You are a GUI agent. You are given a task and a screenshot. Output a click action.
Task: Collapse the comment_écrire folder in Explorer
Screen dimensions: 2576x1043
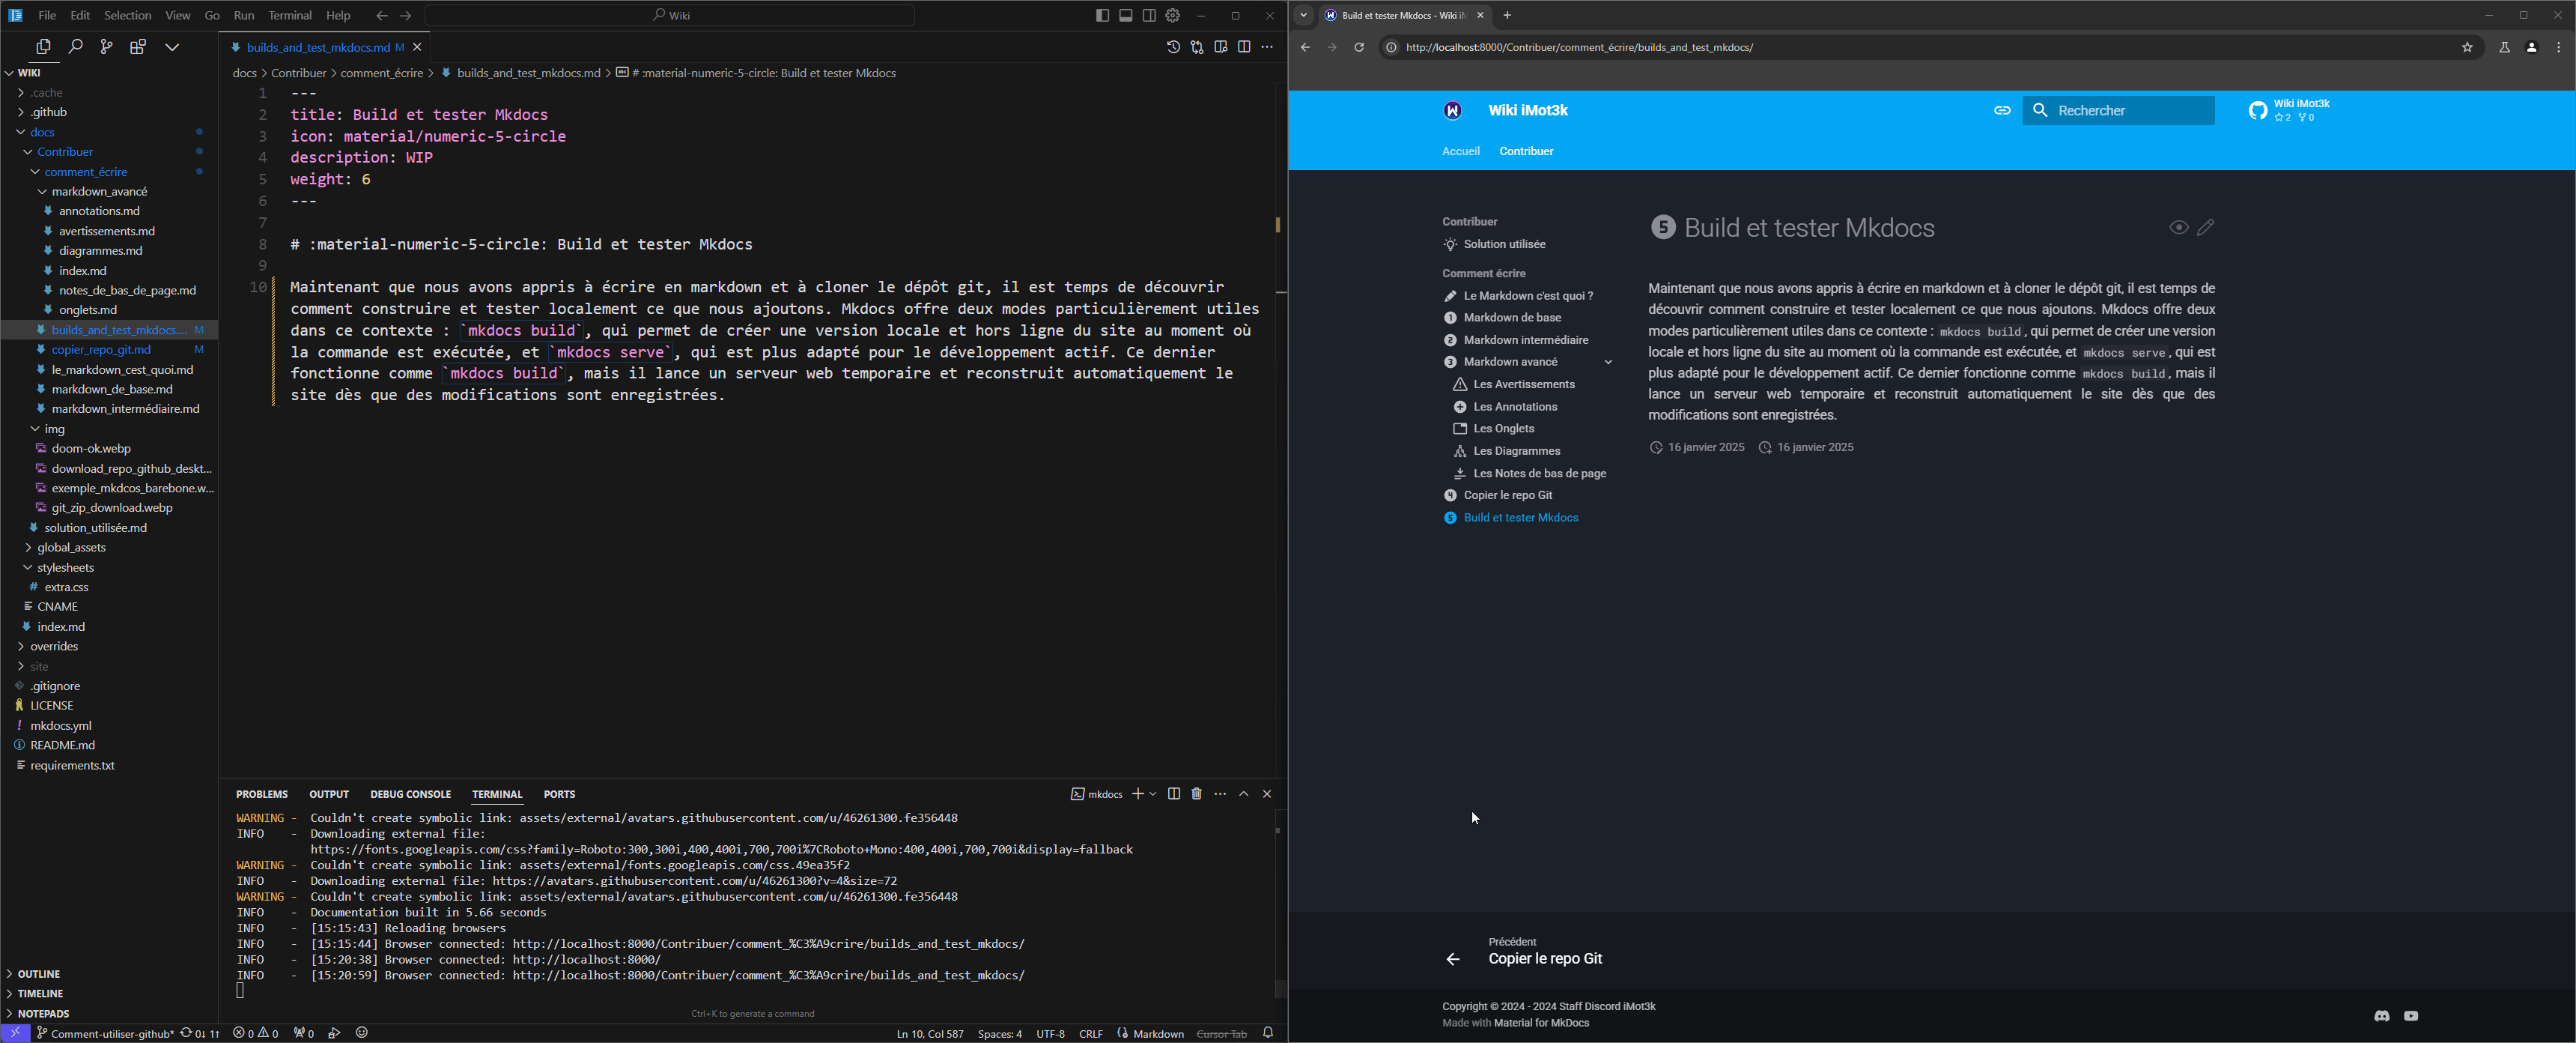87,171
